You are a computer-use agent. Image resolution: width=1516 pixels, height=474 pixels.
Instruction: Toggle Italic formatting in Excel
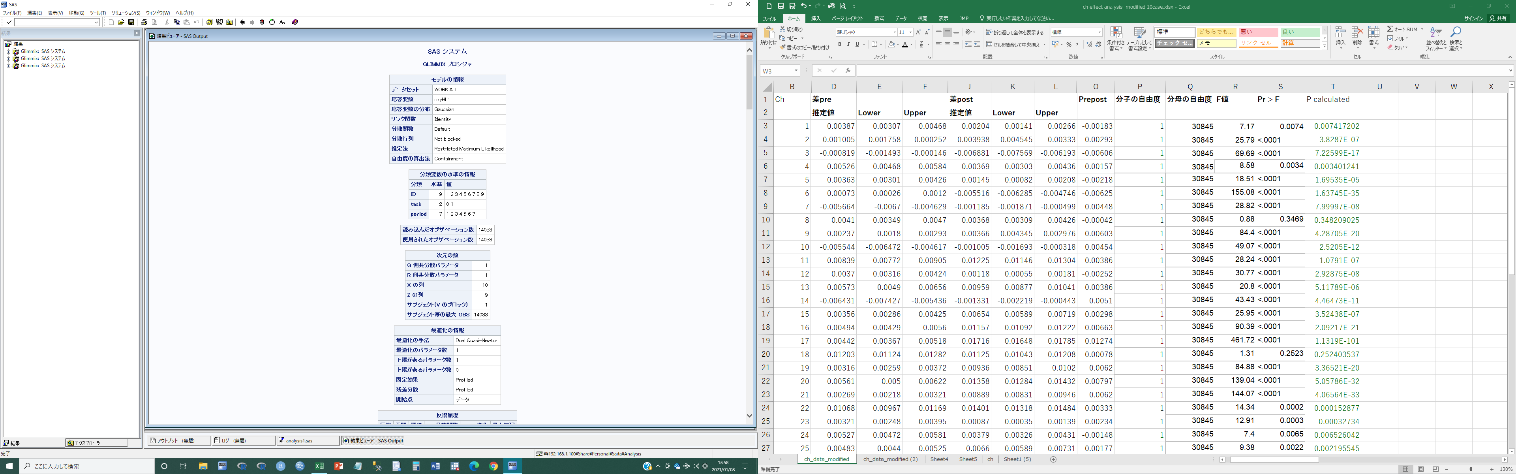848,45
